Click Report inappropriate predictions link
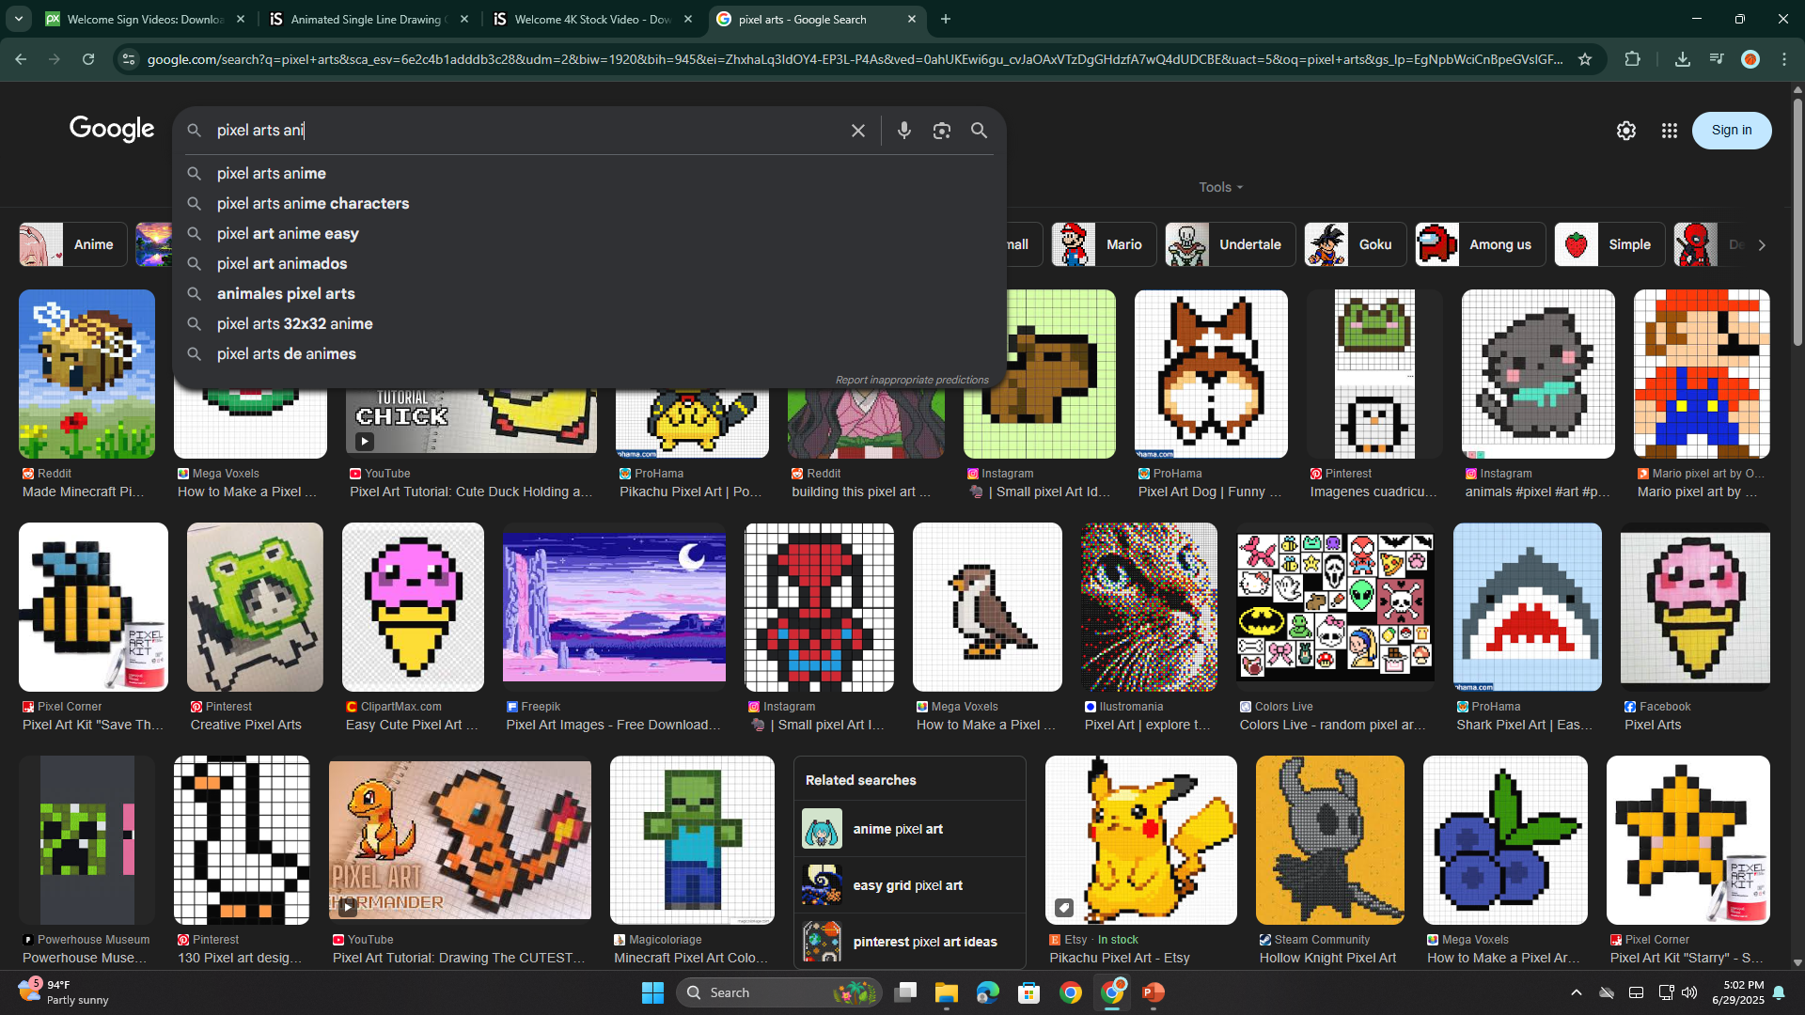This screenshot has height=1015, width=1805. coord(912,380)
